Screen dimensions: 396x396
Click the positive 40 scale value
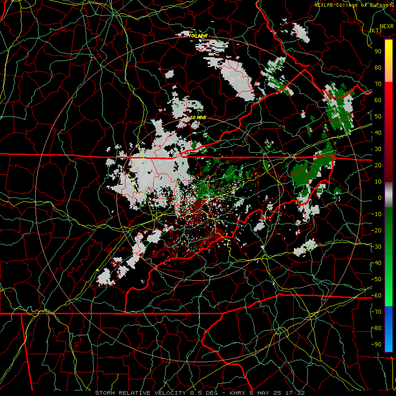pyautogui.click(x=378, y=132)
